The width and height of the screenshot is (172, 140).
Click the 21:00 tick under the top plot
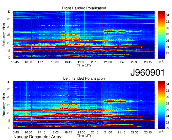point(108,62)
